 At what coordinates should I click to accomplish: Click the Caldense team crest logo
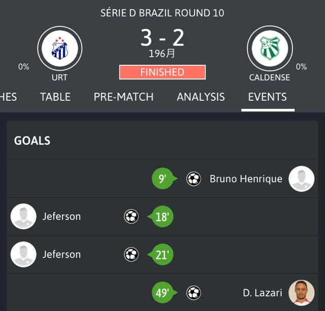(x=270, y=49)
